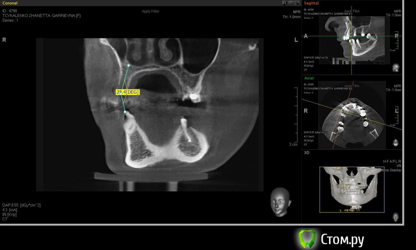Open TH :1.0mm thickness in Sagittal view

pyautogui.click(x=393, y=15)
